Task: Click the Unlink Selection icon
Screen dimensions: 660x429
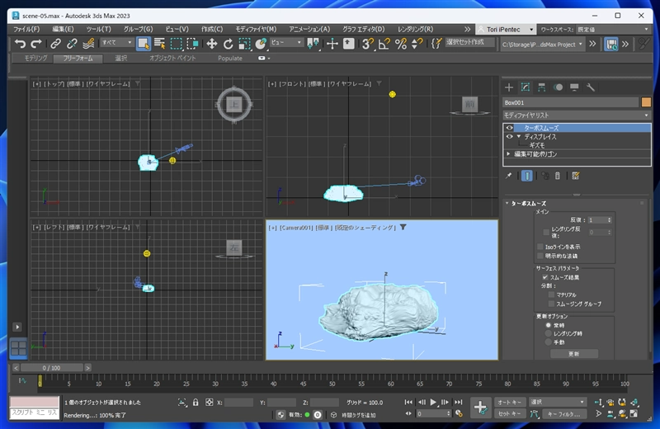Action: pyautogui.click(x=72, y=44)
